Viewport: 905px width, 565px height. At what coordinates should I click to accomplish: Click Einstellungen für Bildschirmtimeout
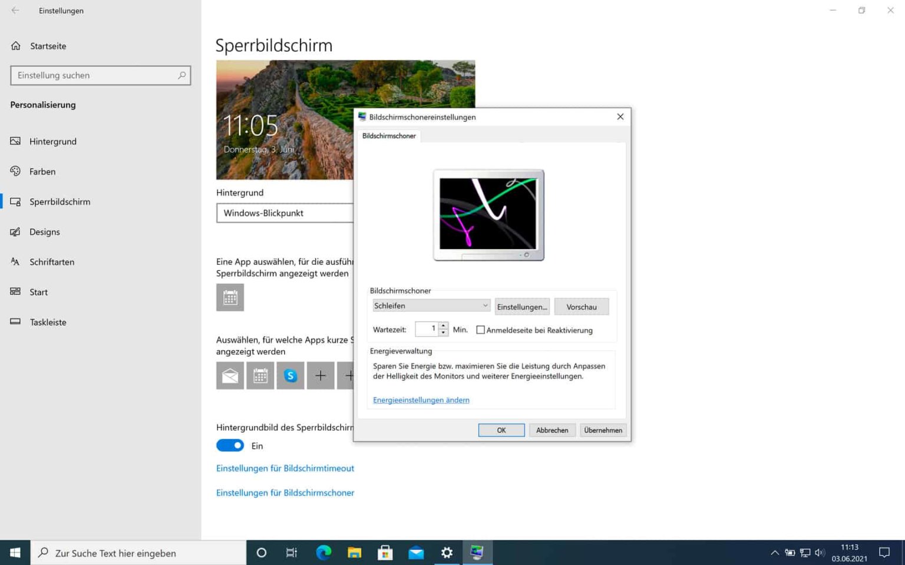(285, 468)
